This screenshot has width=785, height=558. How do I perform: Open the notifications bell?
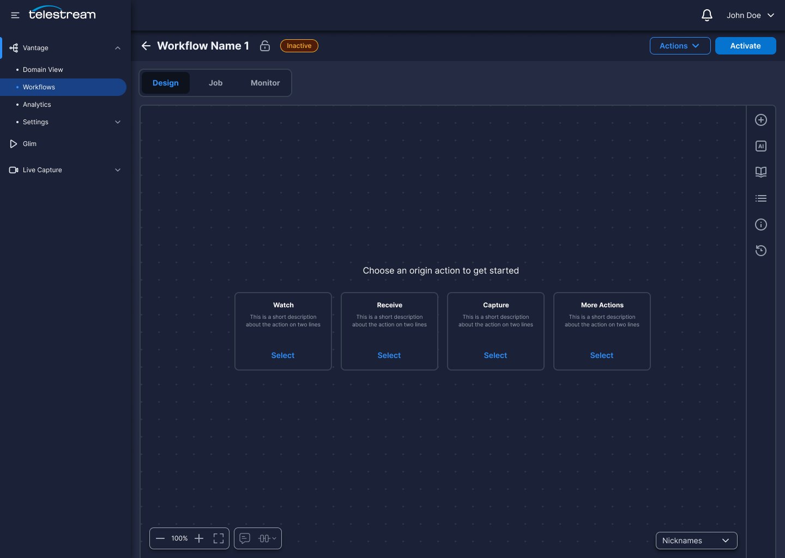point(707,15)
